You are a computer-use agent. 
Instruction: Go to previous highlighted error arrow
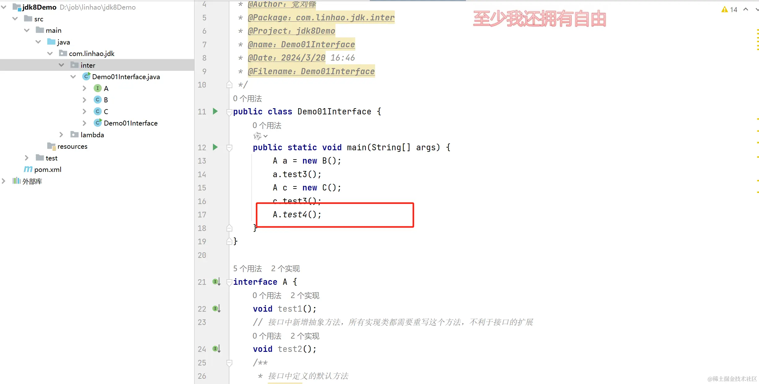(x=746, y=10)
